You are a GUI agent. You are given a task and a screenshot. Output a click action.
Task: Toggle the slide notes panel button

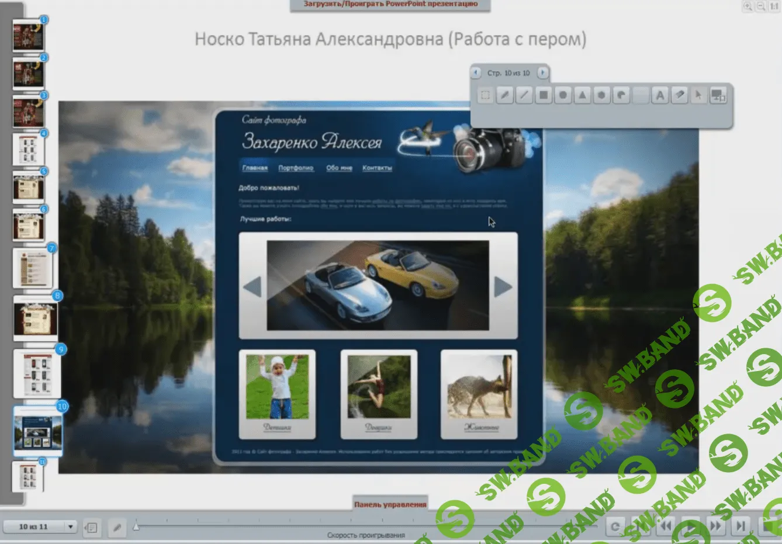click(x=92, y=528)
